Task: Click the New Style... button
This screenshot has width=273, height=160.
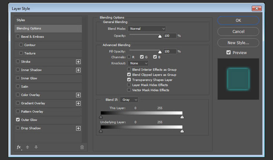Action: tap(238, 43)
